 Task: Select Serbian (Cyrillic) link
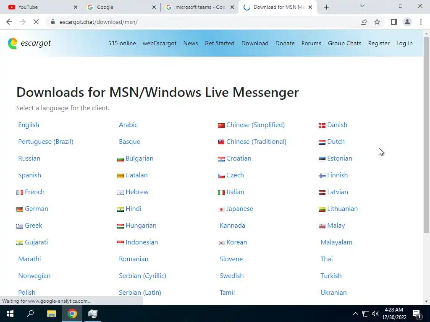click(x=143, y=276)
